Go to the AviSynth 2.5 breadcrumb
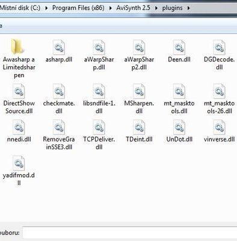The width and height of the screenshot is (237, 241). (133, 8)
